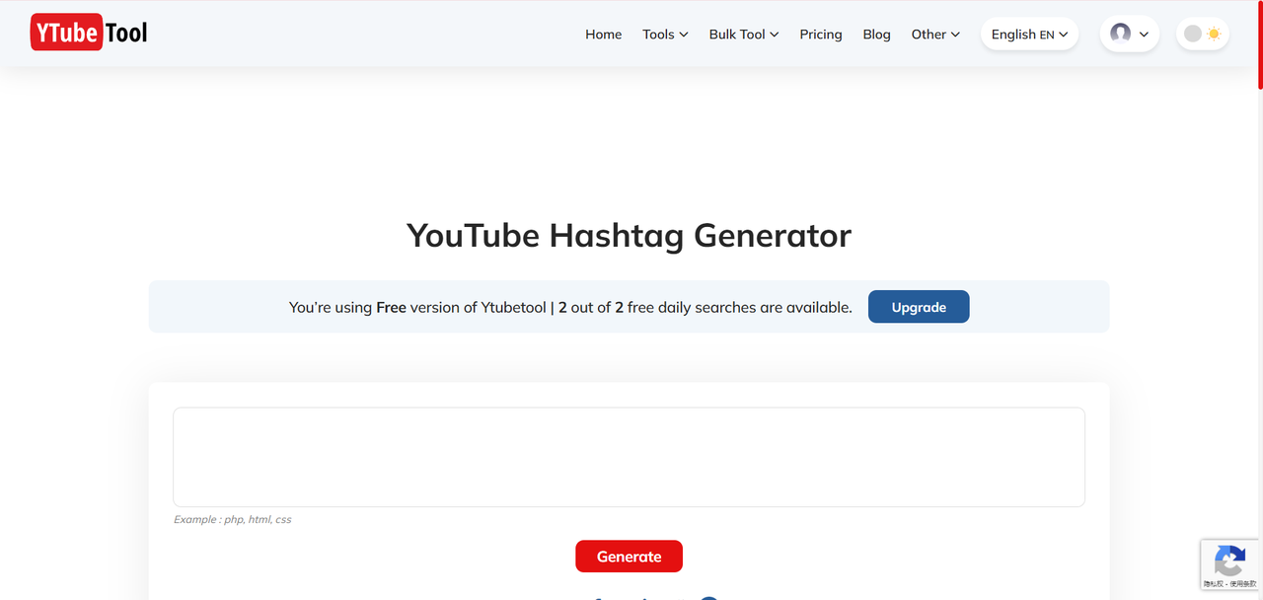Go to the Pricing page
This screenshot has height=600, width=1263.
[821, 34]
